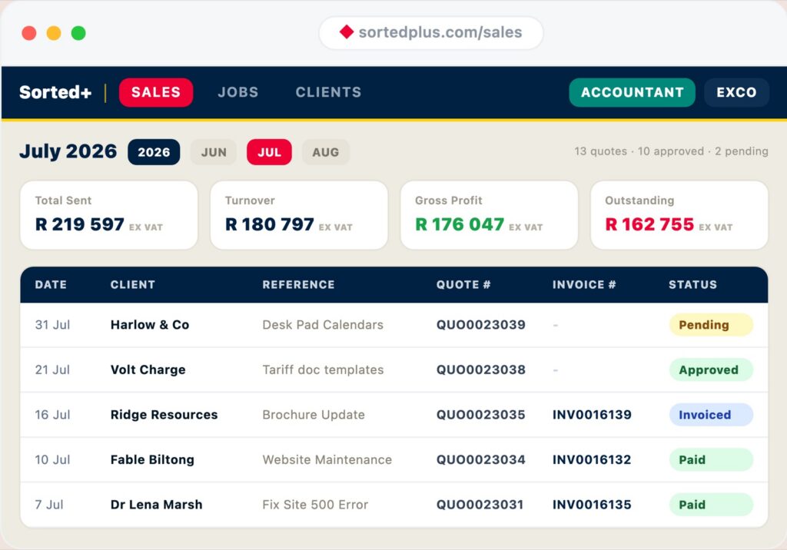Open invoice INV0016135
Screen dimensions: 787x550
592,505
